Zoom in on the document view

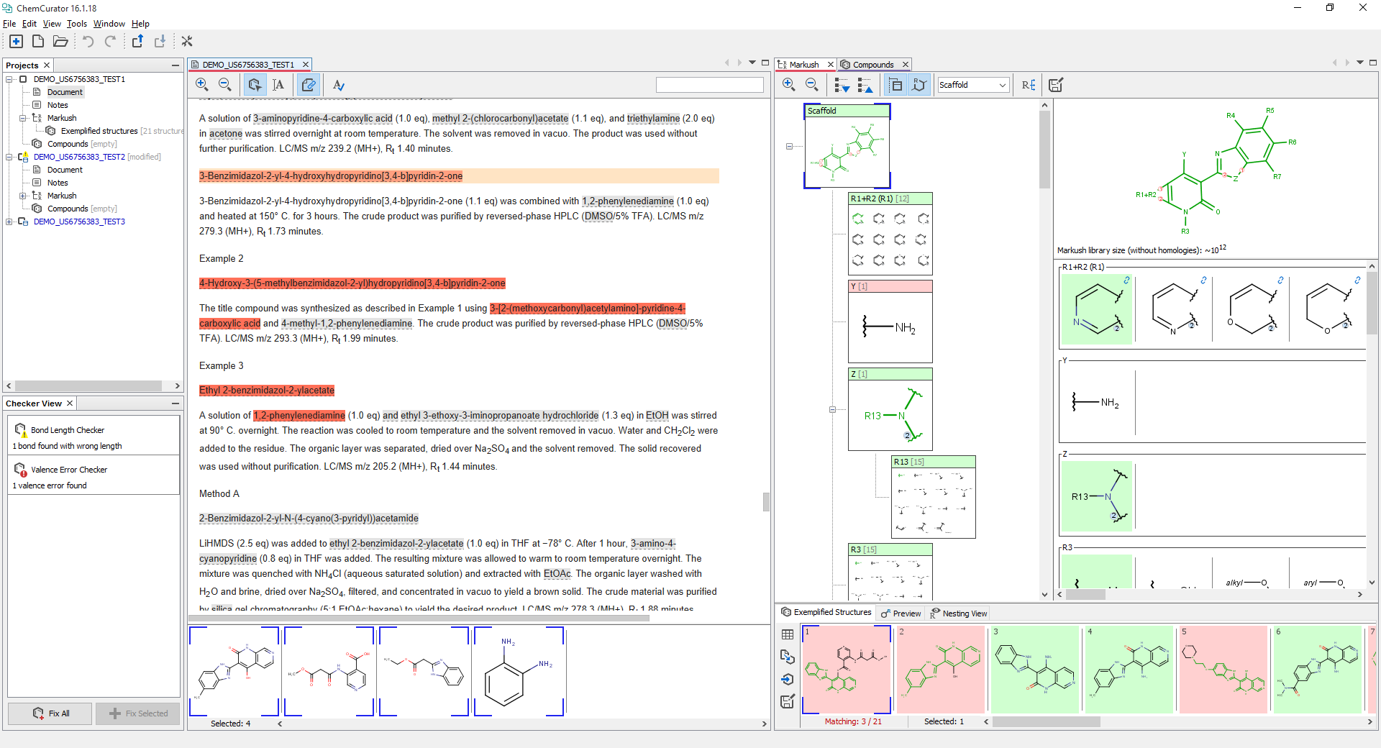point(202,85)
